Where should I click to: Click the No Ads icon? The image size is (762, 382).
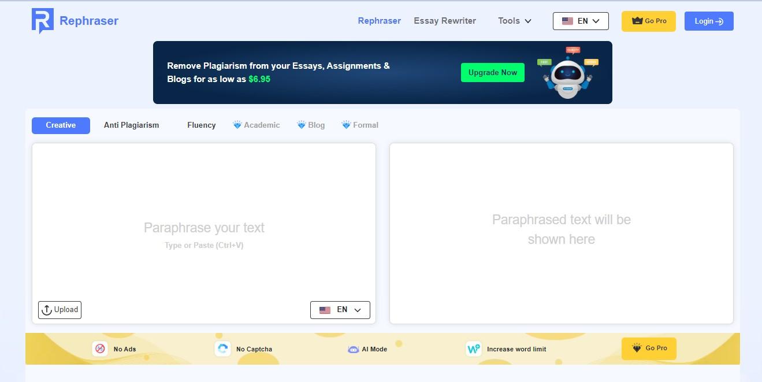coord(100,348)
